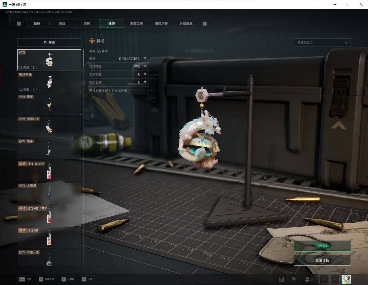Open the 近战 tab

coord(62,24)
